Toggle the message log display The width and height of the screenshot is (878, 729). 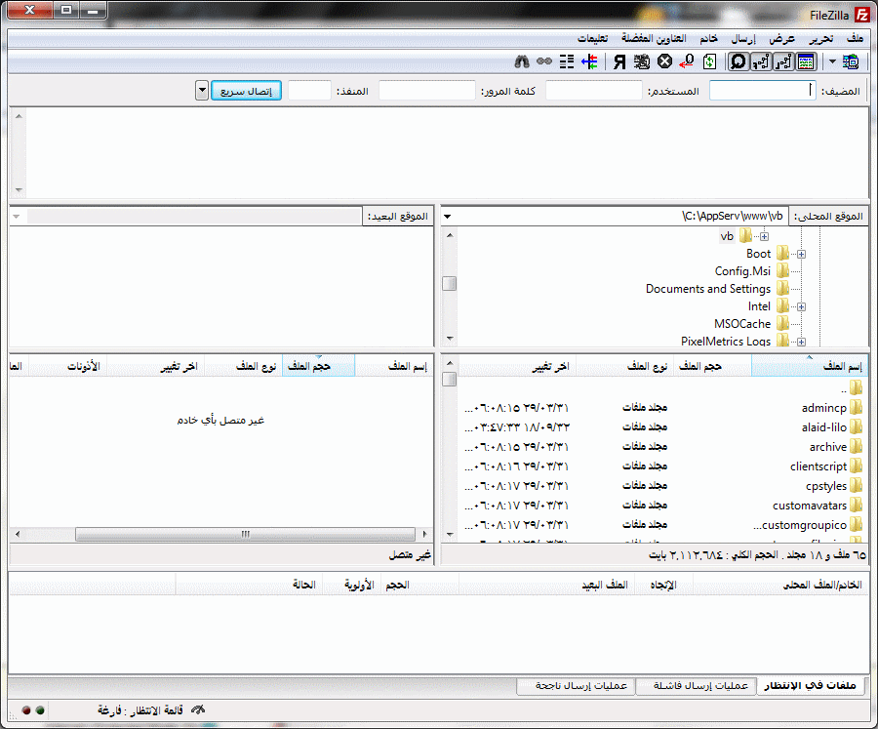[x=806, y=61]
